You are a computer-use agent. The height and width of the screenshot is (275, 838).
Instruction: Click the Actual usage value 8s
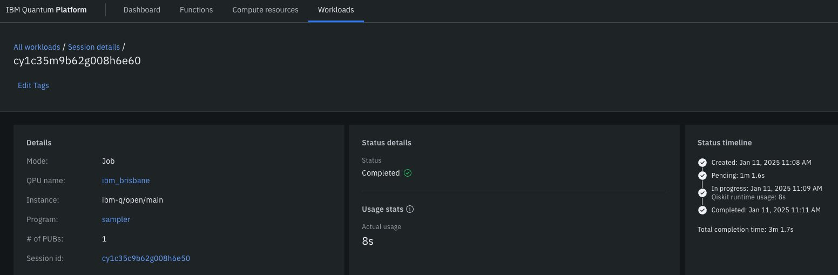368,241
